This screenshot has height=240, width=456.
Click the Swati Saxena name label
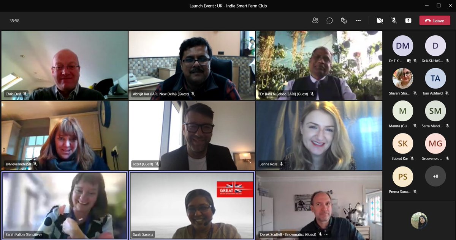click(x=144, y=234)
